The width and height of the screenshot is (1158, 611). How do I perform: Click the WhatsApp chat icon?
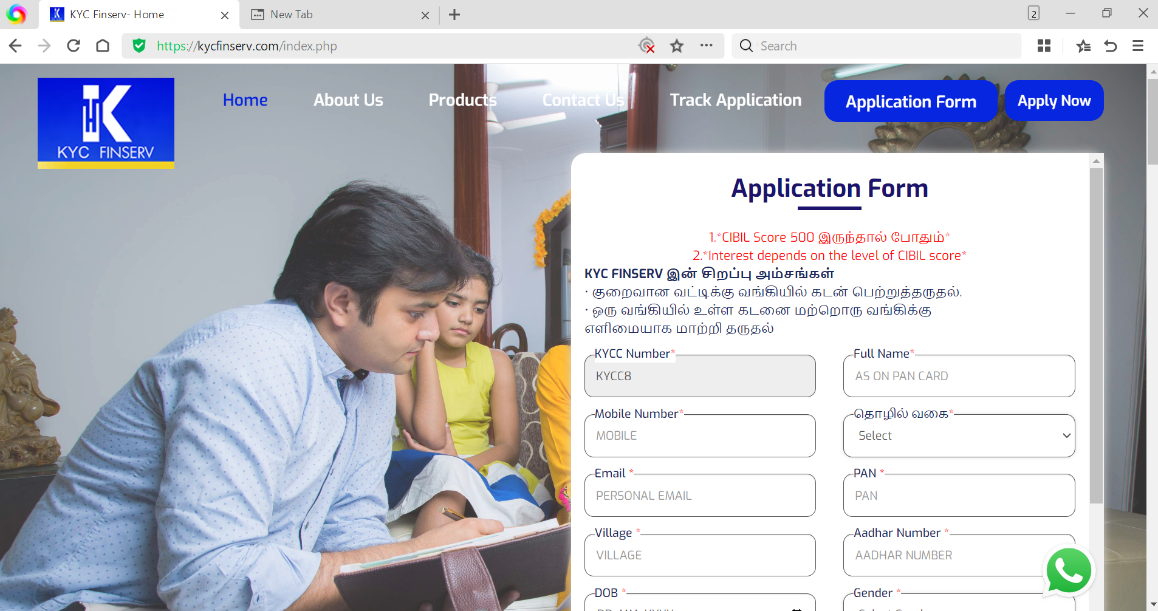pos(1068,571)
